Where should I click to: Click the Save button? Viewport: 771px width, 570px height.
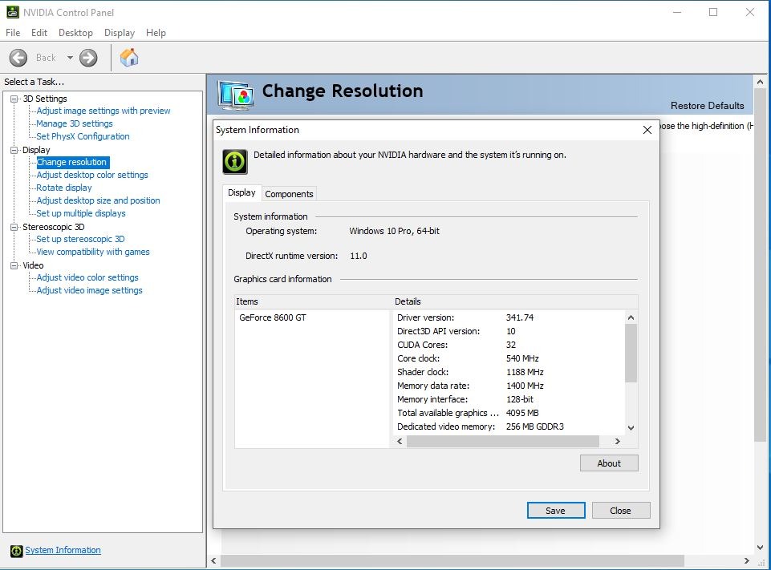pyautogui.click(x=556, y=511)
